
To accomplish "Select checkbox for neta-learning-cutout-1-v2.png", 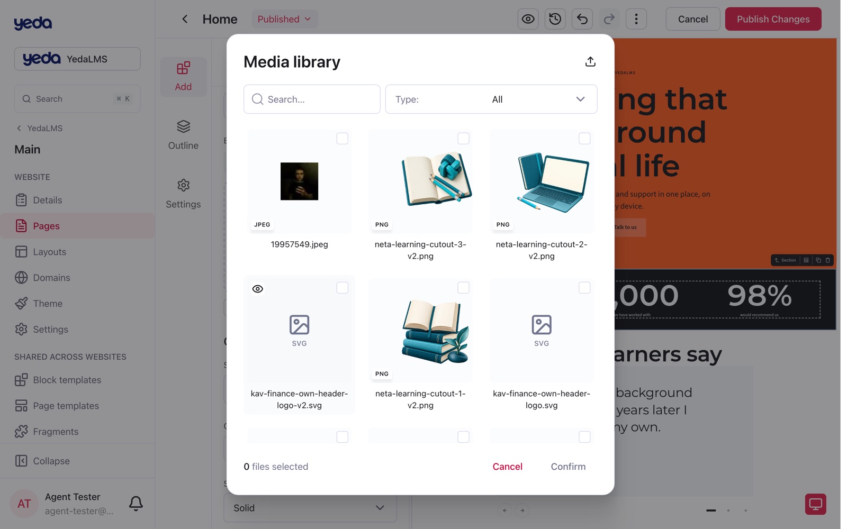I will click(463, 288).
